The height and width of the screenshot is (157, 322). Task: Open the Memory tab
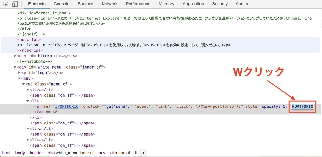pos(166,4)
